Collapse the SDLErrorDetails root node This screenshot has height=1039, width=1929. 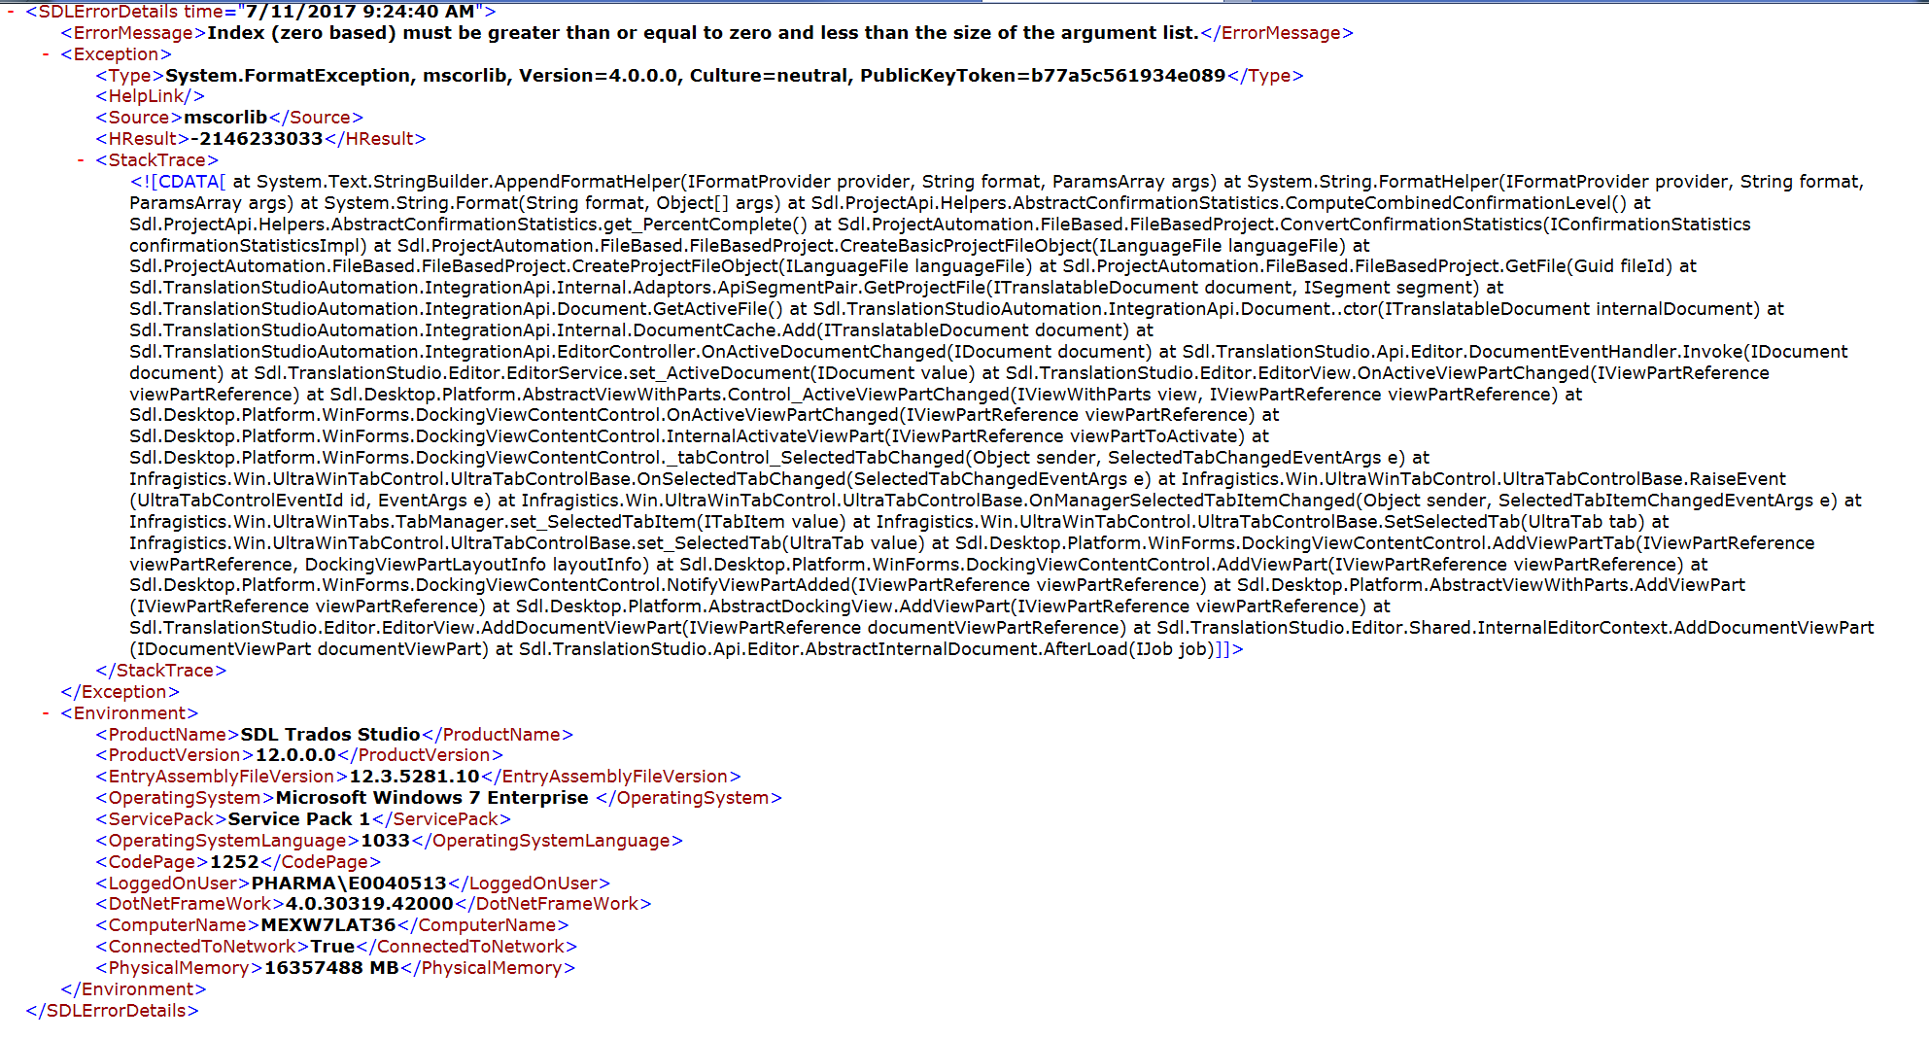tap(11, 12)
